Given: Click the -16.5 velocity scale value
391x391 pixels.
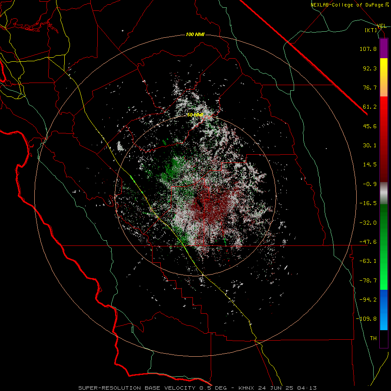Looking at the screenshot, I should point(368,203).
